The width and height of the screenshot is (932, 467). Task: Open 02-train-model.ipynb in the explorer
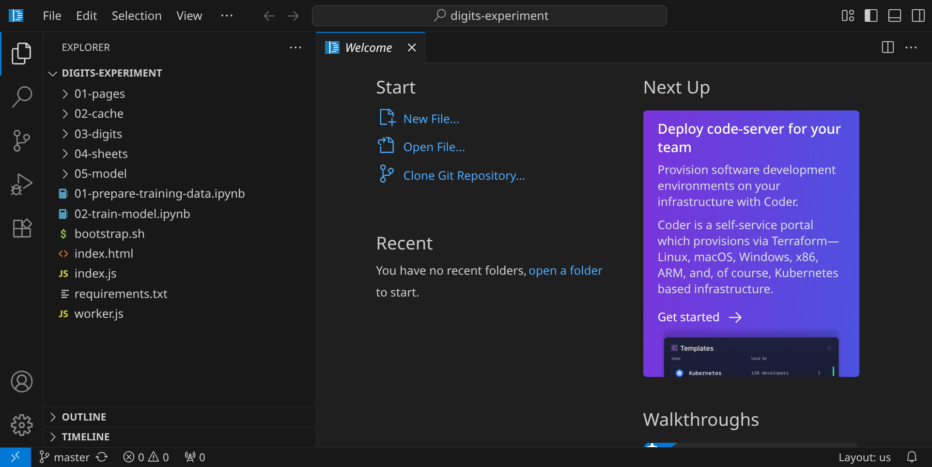132,214
